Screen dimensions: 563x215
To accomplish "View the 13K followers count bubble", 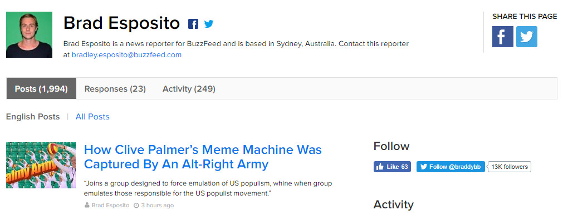I will pos(510,167).
